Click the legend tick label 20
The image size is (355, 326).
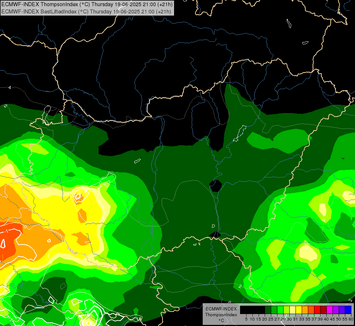coord(265,319)
